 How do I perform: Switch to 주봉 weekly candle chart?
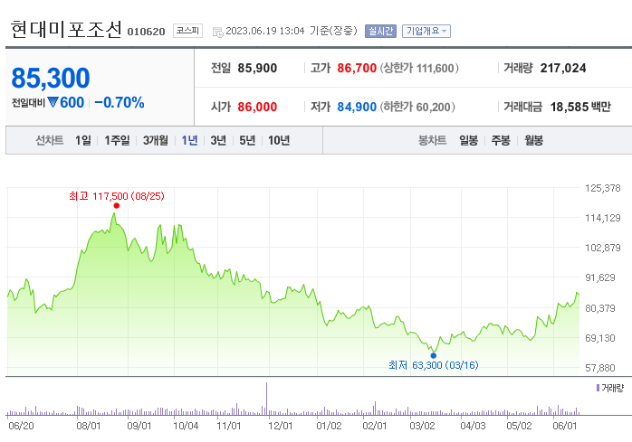click(x=501, y=140)
